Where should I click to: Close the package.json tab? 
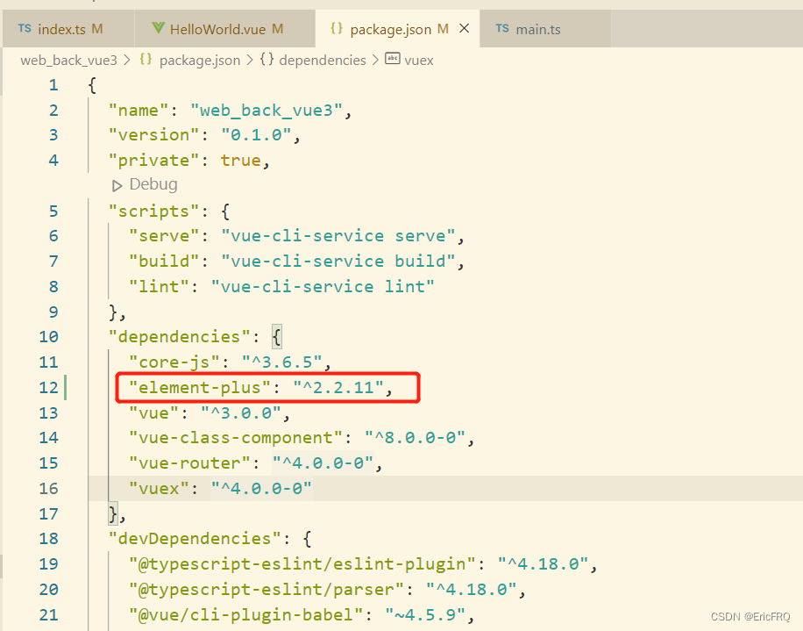464,29
